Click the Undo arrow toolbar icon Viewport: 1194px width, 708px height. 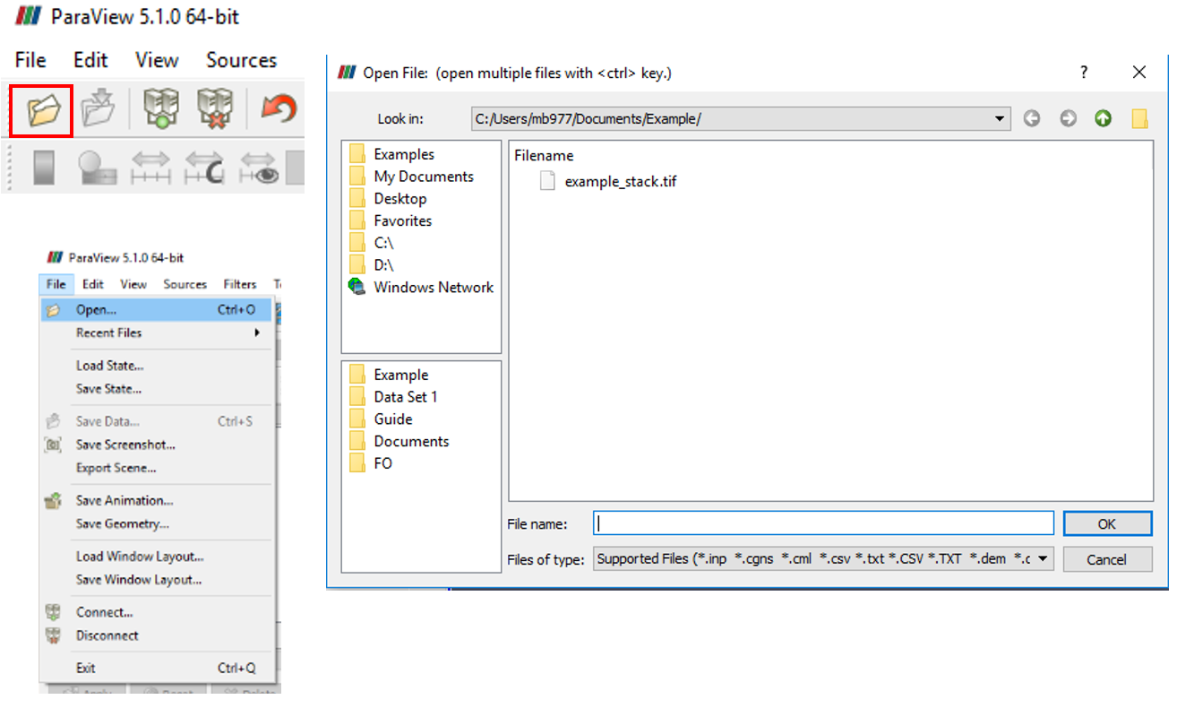coord(279,109)
